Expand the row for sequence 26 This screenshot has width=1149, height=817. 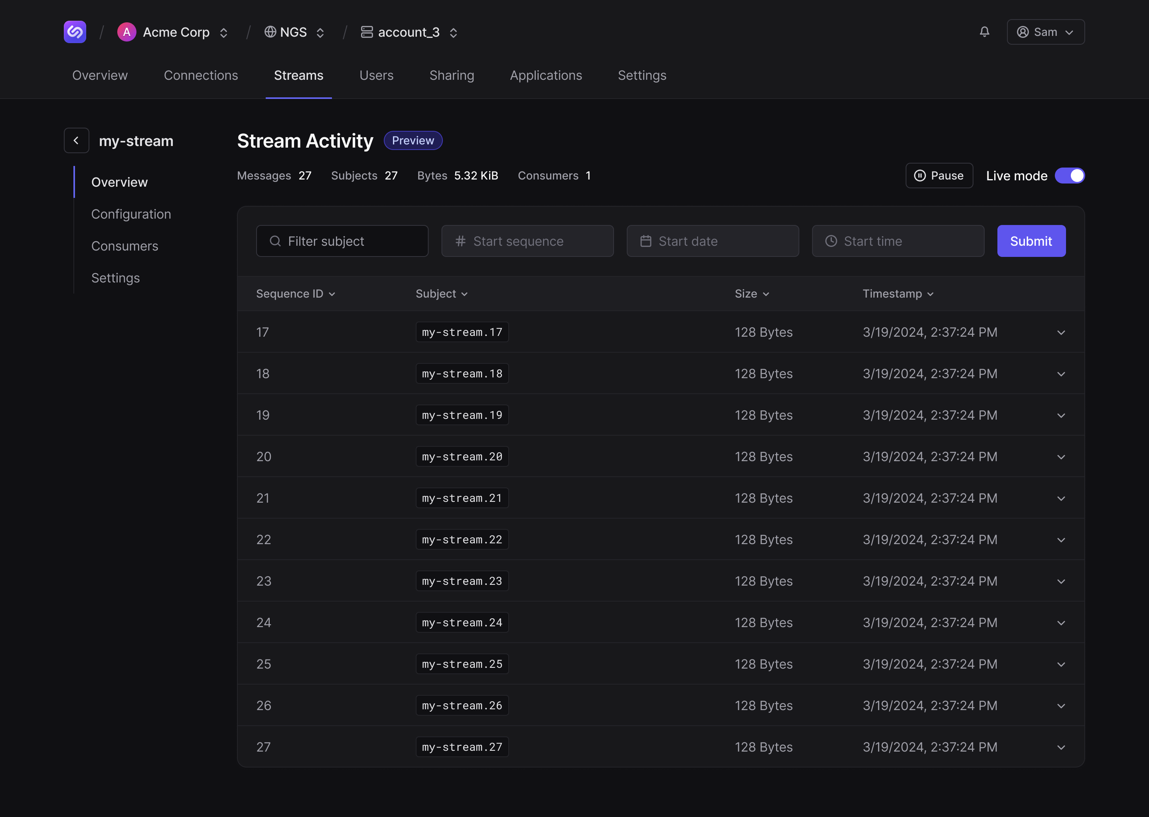pyautogui.click(x=1061, y=706)
